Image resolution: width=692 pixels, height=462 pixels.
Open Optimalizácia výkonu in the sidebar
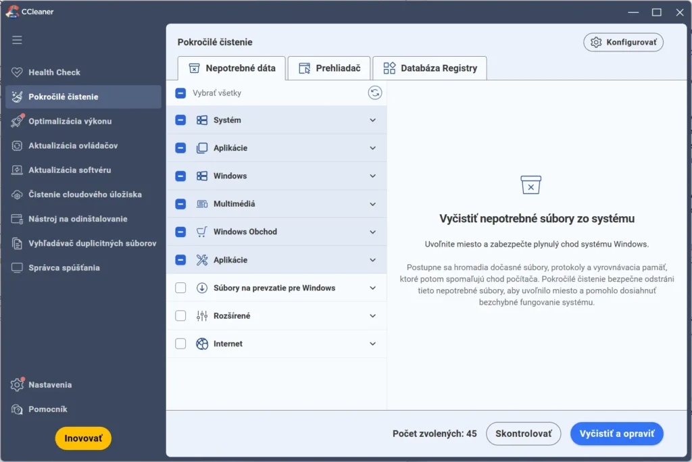tap(83, 121)
